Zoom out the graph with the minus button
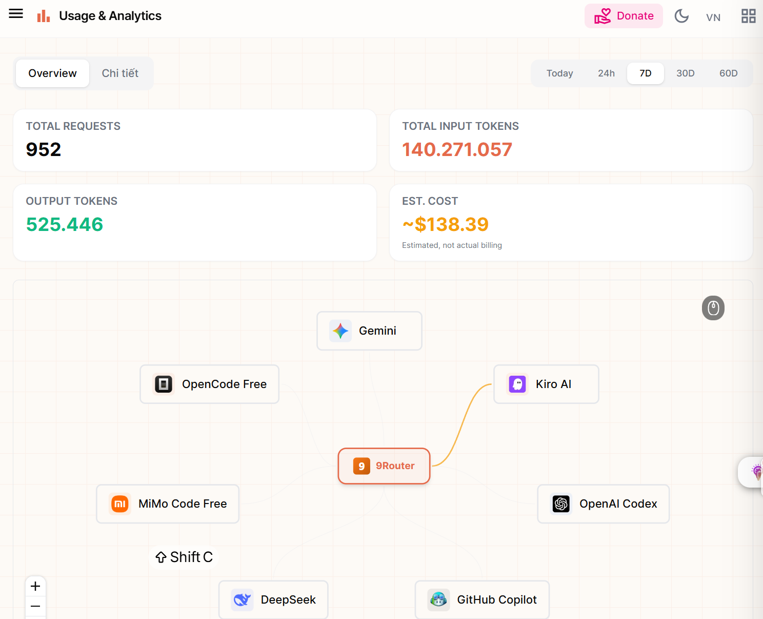 35,606
